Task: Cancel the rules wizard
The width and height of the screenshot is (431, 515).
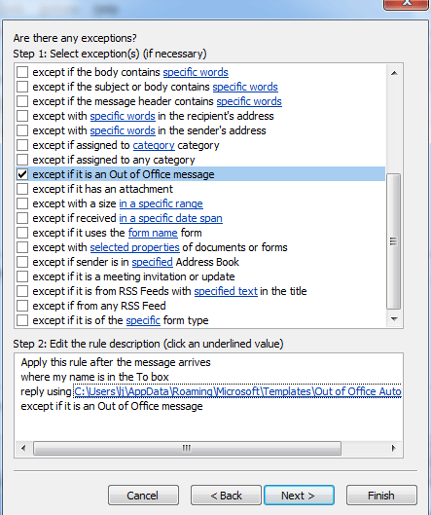Action: tap(143, 496)
